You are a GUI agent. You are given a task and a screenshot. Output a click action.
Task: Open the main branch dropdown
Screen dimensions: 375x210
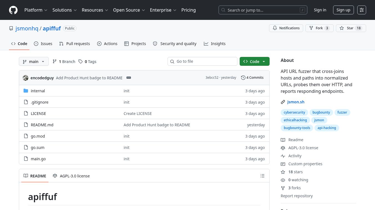[34, 61]
